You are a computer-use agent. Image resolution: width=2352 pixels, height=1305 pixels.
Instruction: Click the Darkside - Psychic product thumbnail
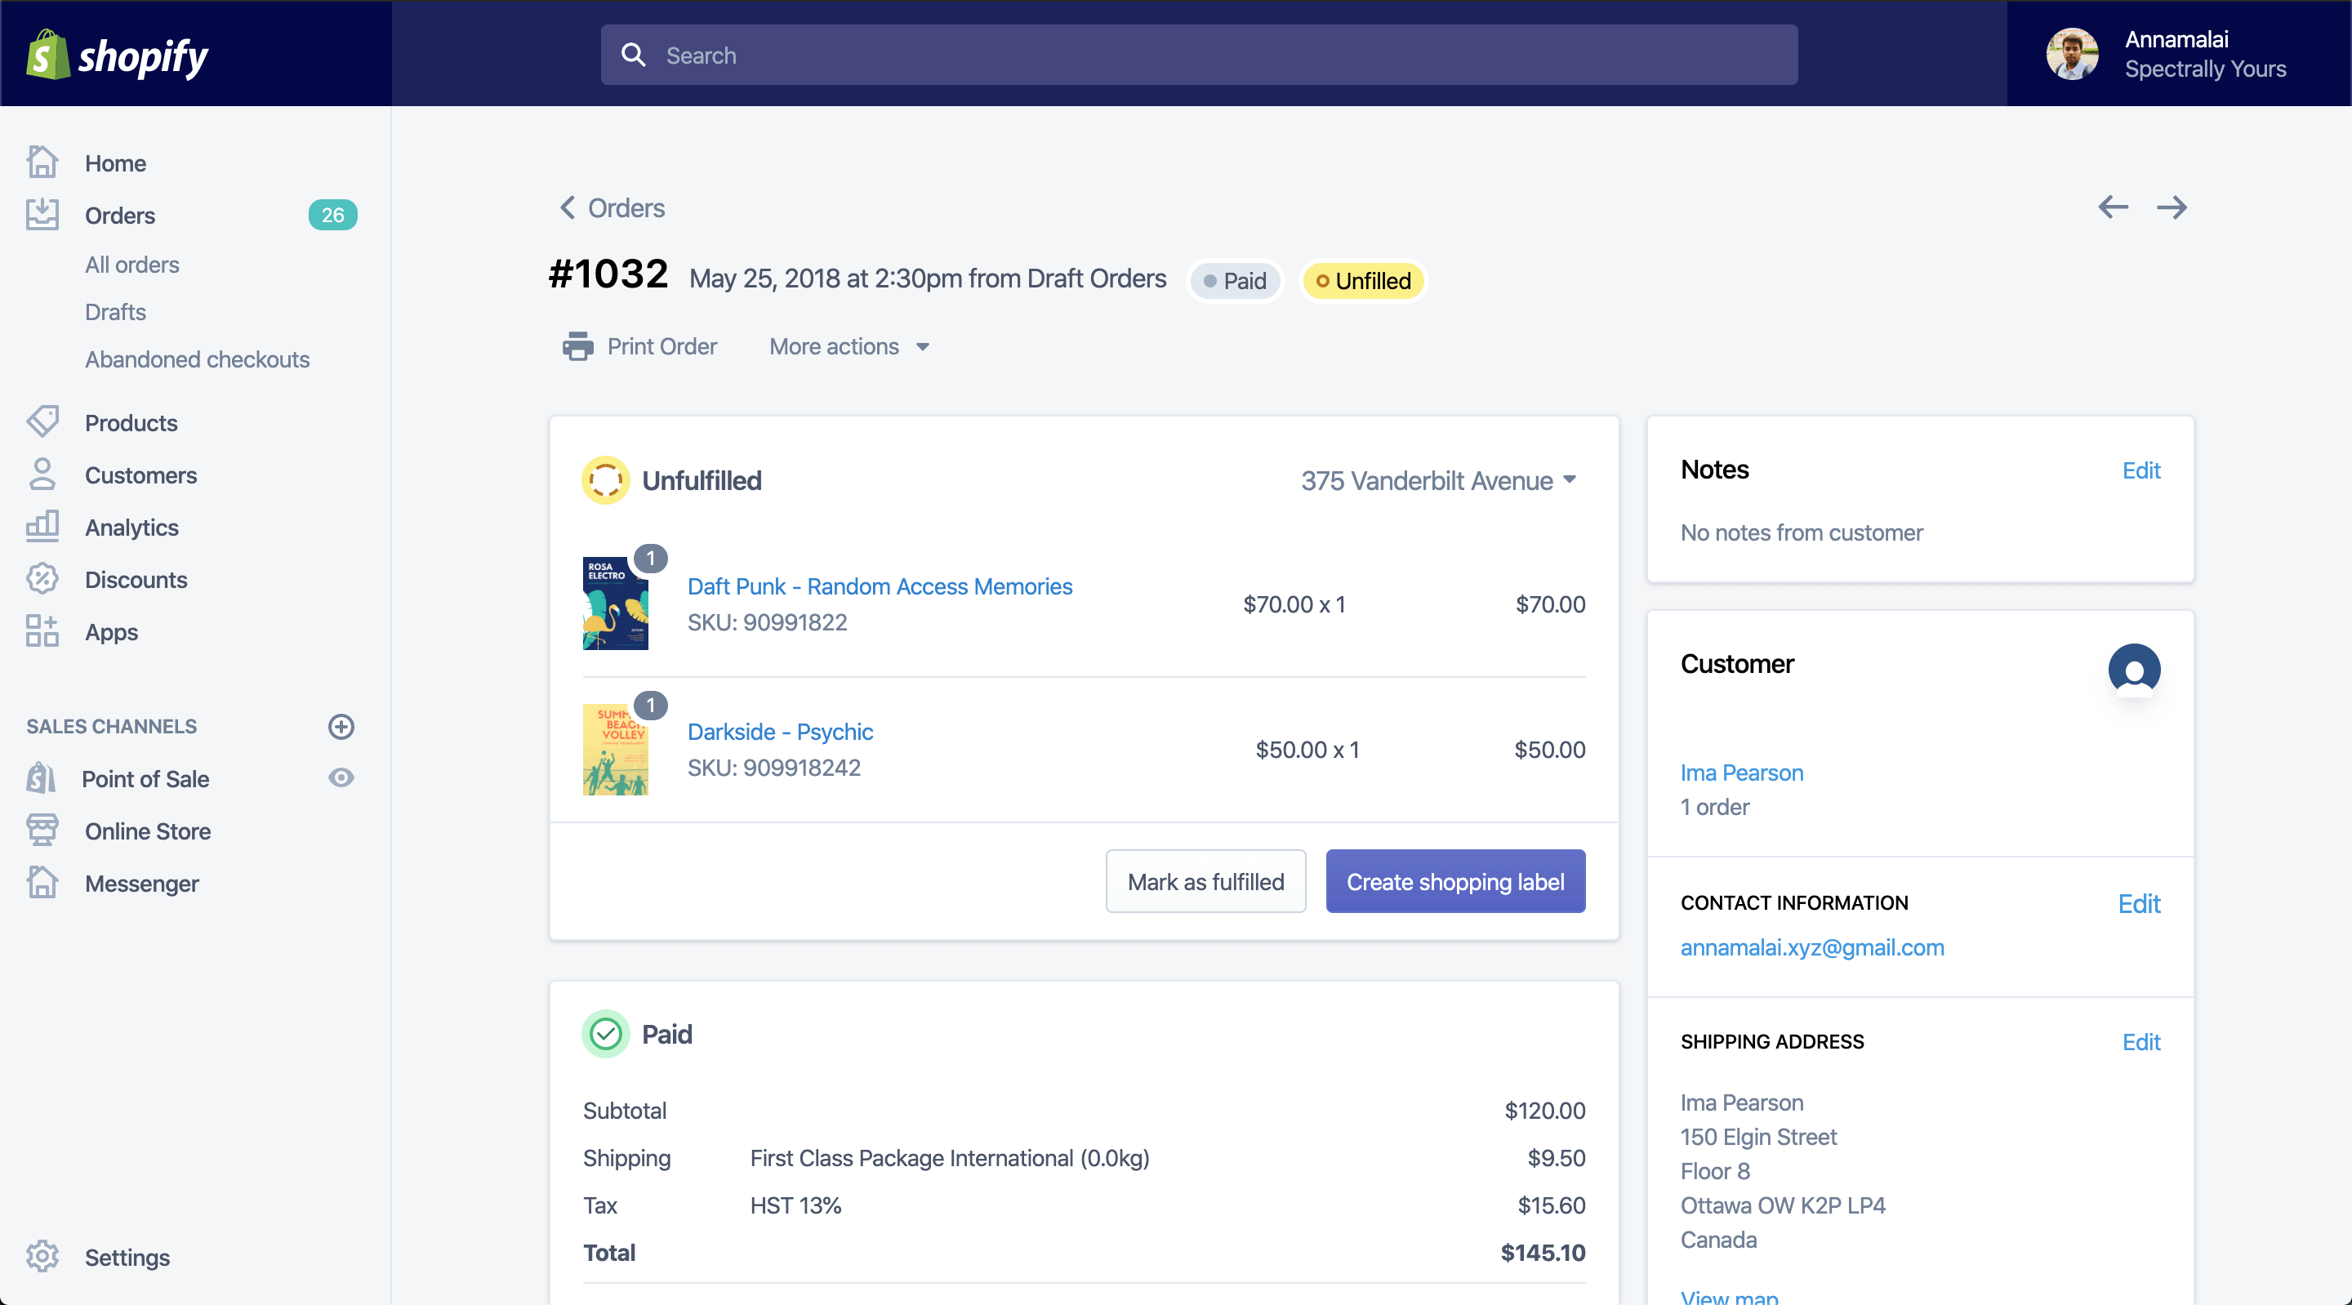point(616,750)
